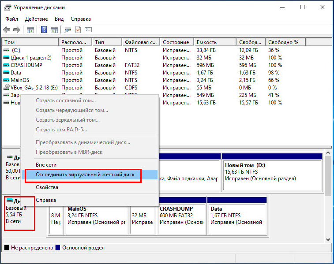
Task: Open the Действие menu
Action: (x=37, y=19)
